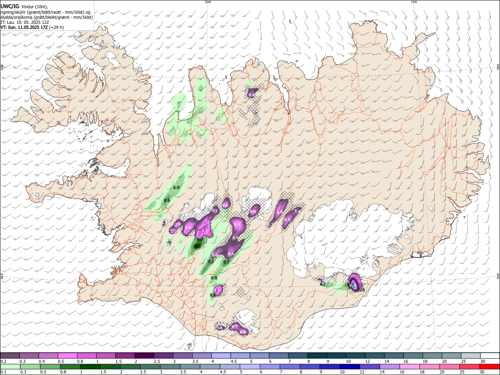This screenshot has height=375, width=500.
Task: Pick the slate blue 6–7 swatch in upper legend
Action: (278, 355)
